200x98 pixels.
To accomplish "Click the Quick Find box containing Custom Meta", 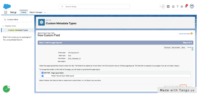I will point(17,19).
